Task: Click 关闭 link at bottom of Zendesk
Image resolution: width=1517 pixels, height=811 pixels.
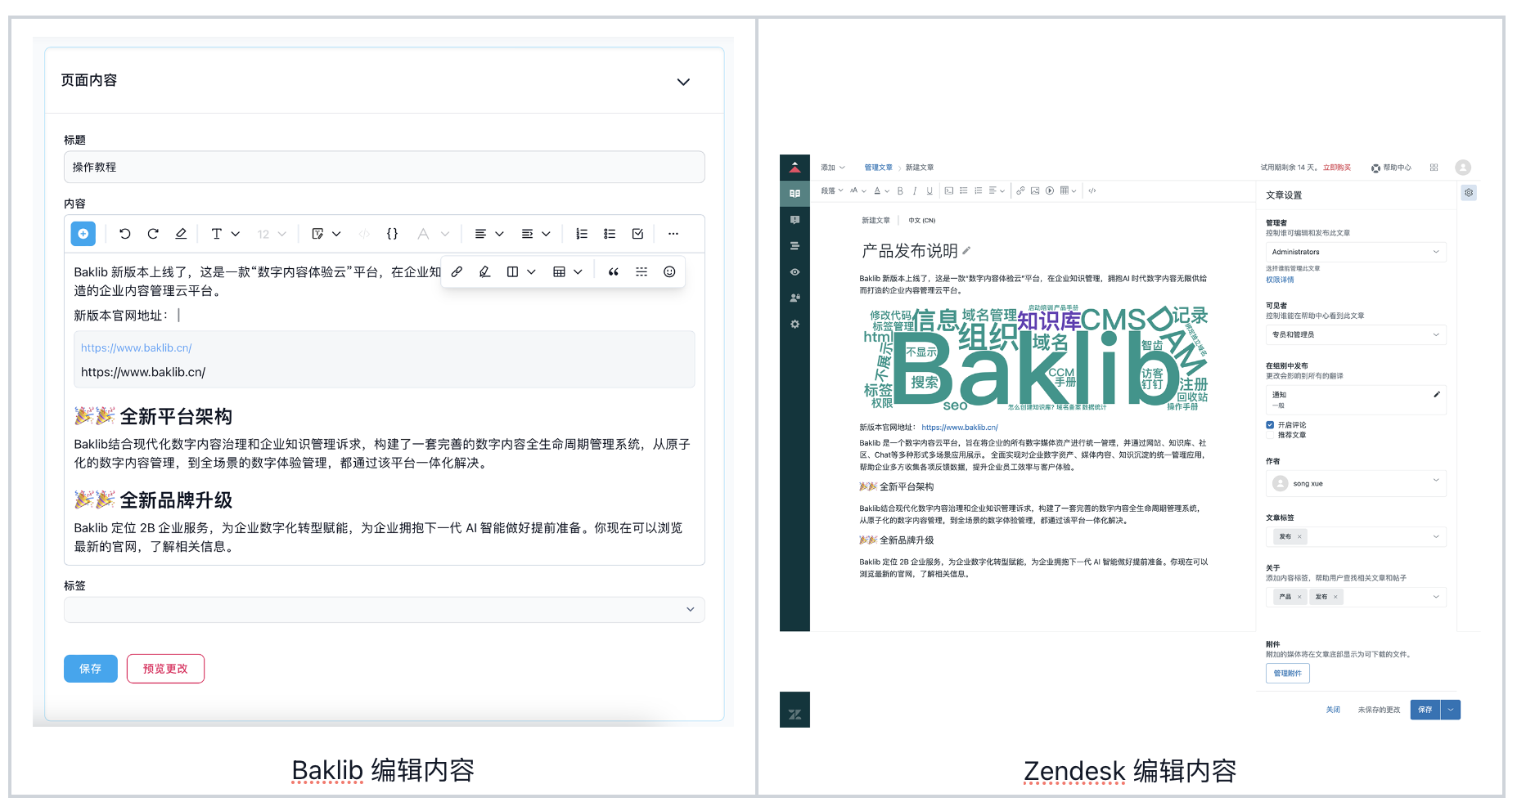Action: click(1333, 710)
